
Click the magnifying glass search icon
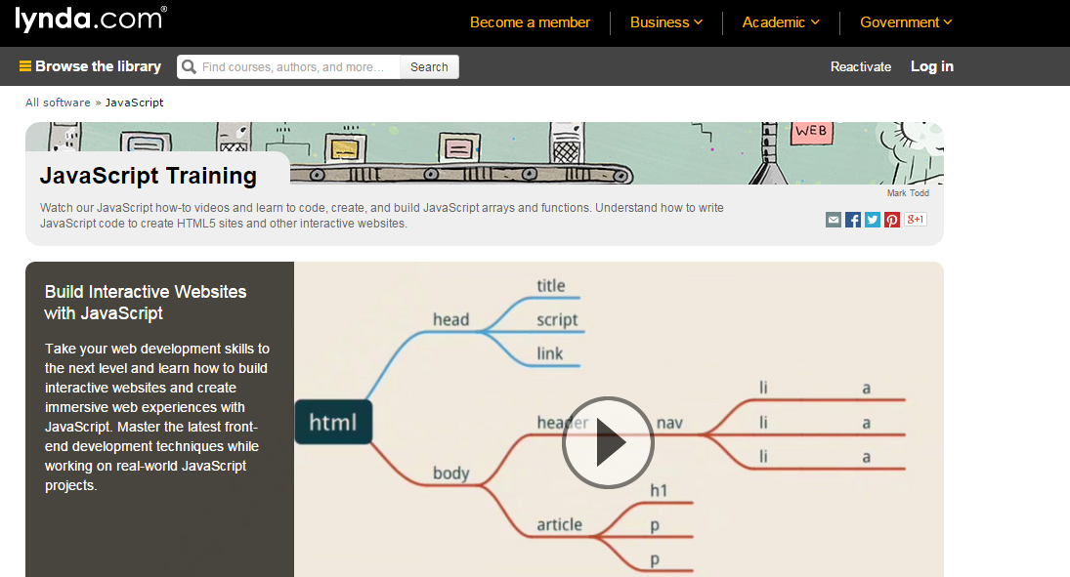pyautogui.click(x=189, y=67)
